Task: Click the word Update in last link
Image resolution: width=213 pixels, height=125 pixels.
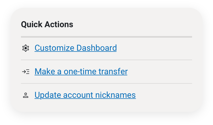Action: (48, 95)
